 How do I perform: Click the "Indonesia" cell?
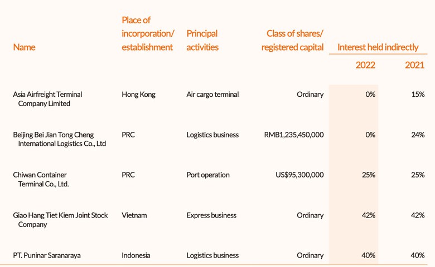[136, 255]
